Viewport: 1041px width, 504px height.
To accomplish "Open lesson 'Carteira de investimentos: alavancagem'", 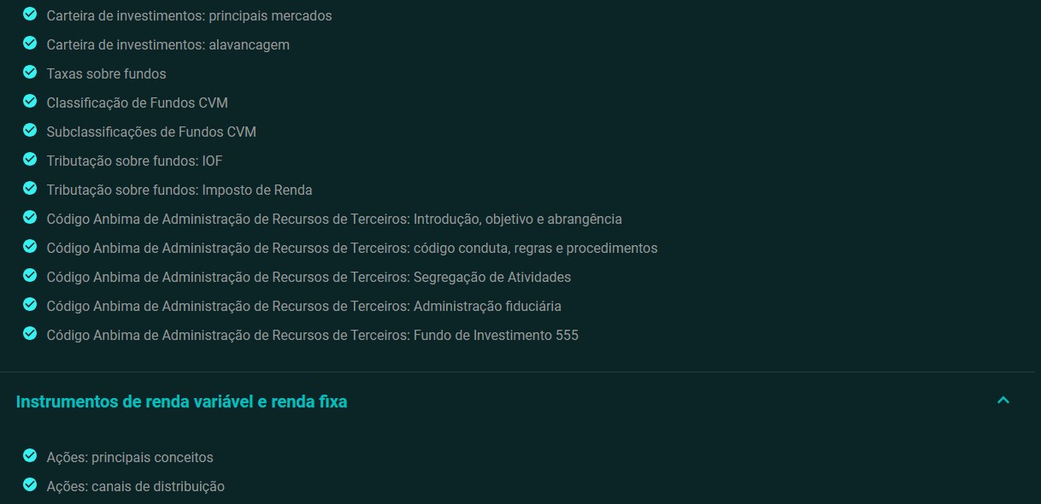I will pos(168,44).
